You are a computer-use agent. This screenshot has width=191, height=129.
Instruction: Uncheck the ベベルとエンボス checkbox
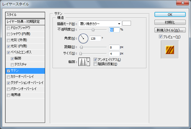tap(8, 53)
